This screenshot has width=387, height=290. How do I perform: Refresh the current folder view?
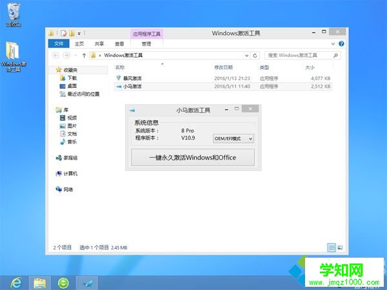[x=255, y=56]
